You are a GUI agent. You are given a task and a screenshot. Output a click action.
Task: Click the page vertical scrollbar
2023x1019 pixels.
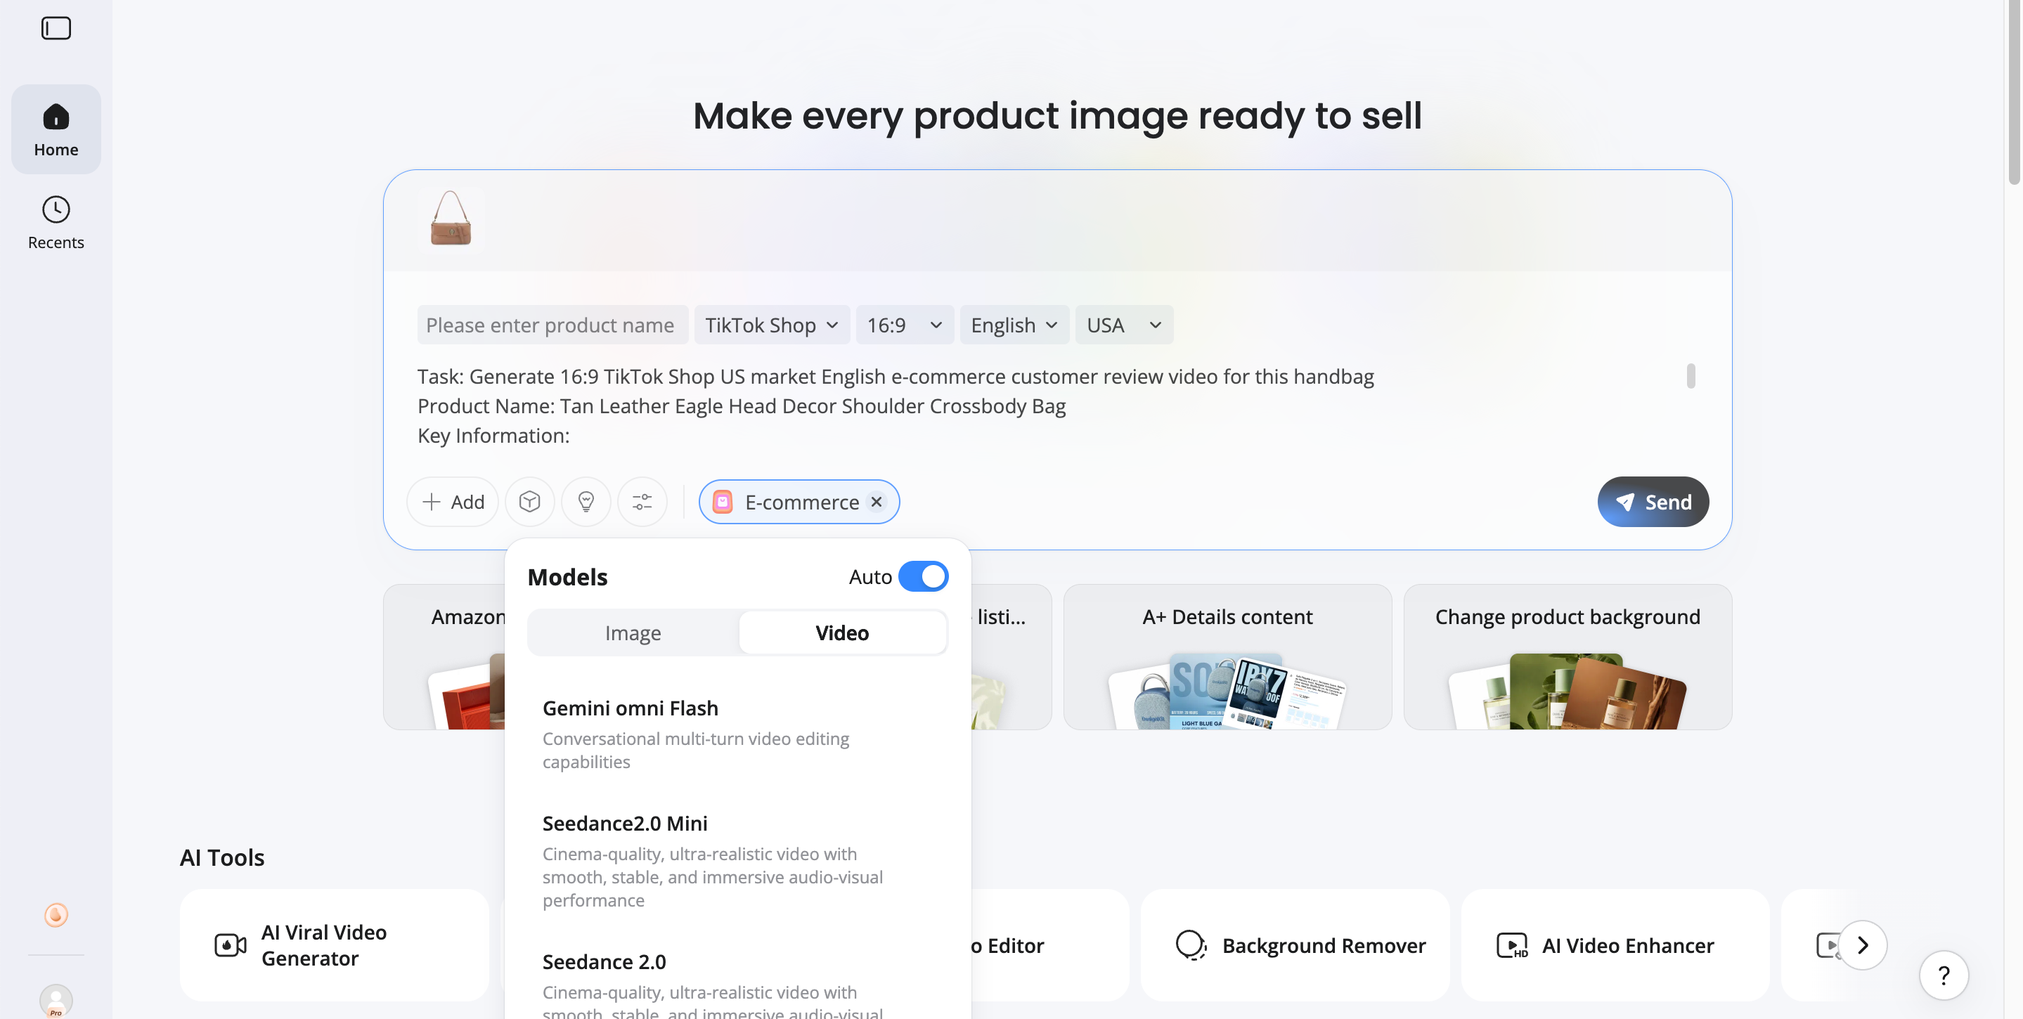pos(2015,94)
